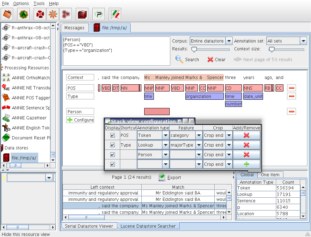This screenshot has height=237, width=311.
Task: Toggle the Display checkbox for the Person row
Action: (113, 155)
